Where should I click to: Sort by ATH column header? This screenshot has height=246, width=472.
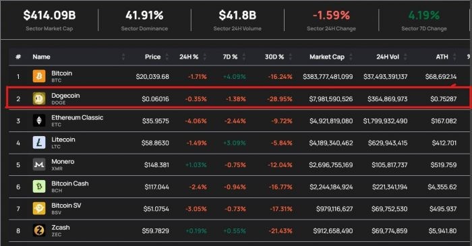442,57
